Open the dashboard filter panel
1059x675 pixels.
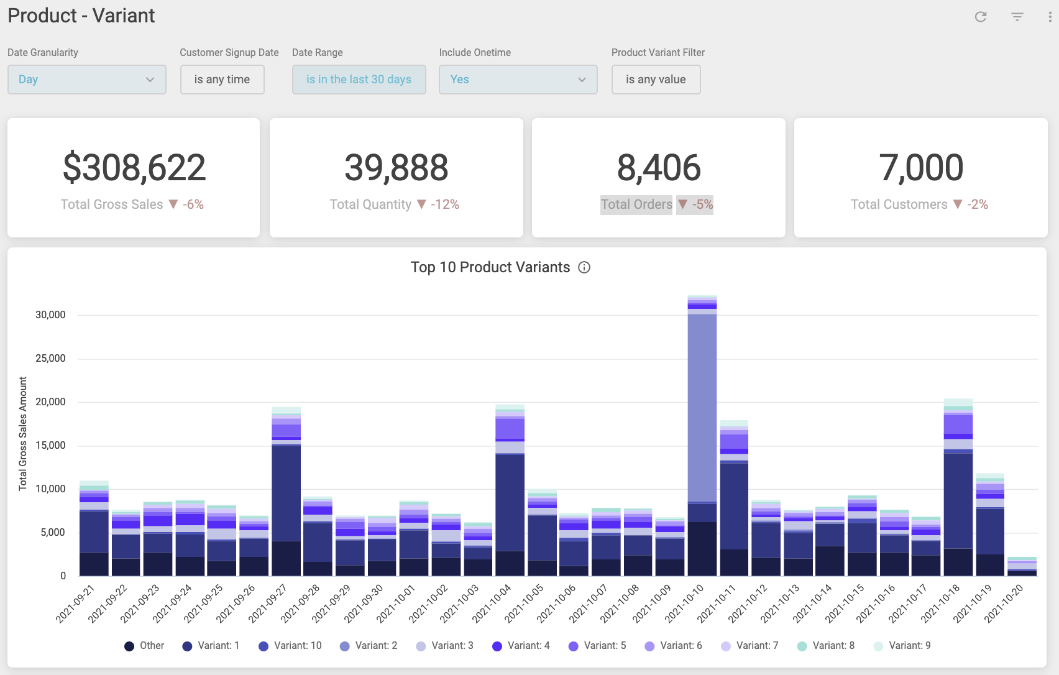[x=1017, y=17]
